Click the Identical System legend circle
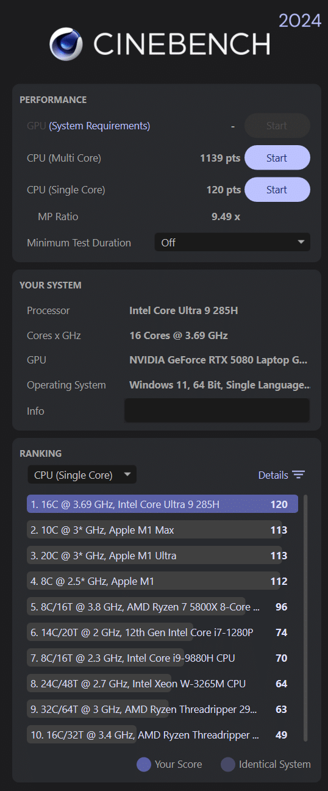The image size is (328, 791). click(227, 764)
